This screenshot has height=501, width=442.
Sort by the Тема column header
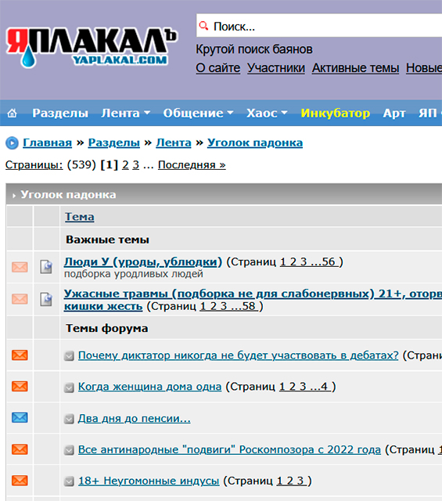80,217
